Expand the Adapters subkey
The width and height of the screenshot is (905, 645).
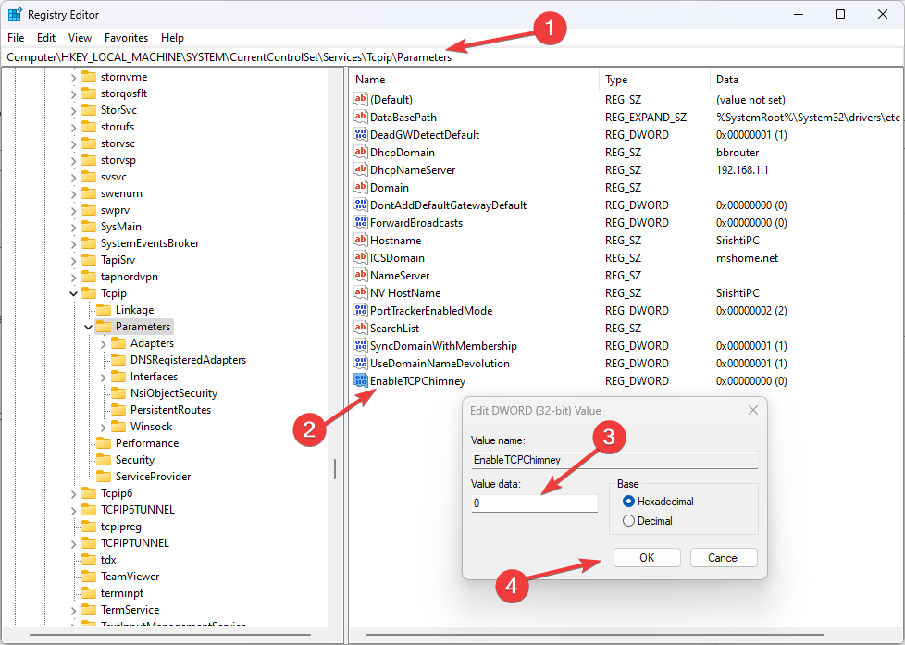104,343
